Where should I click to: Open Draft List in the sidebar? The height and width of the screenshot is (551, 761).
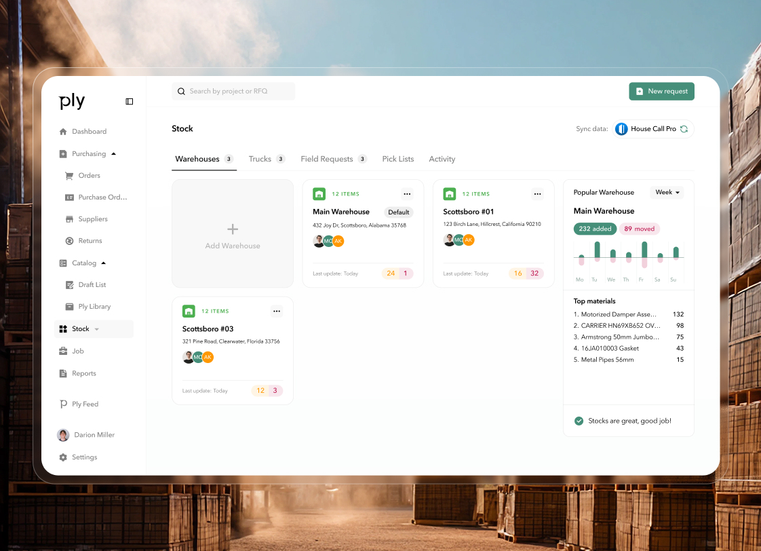92,285
